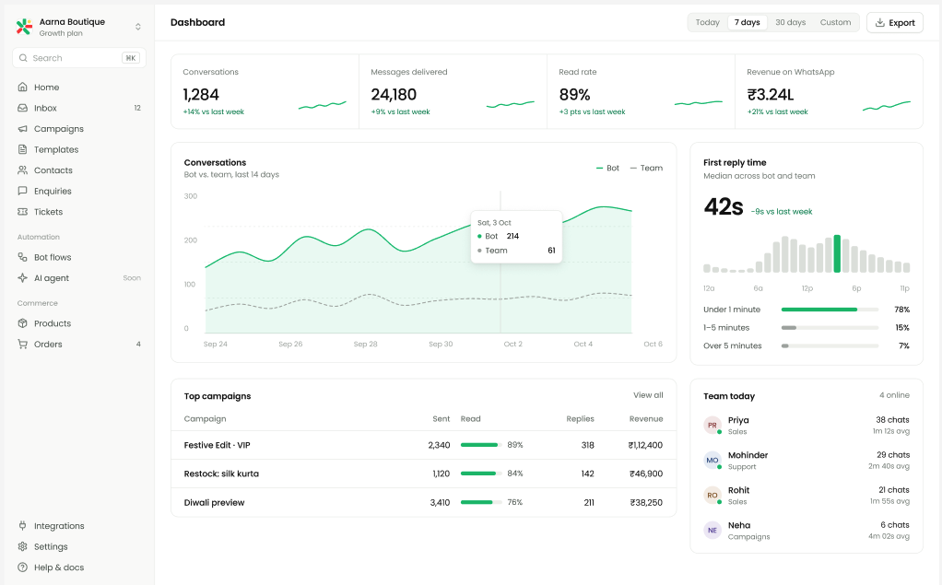Viewport: 942px width, 585px height.
Task: Click Neha's NE avatar
Action: click(712, 531)
